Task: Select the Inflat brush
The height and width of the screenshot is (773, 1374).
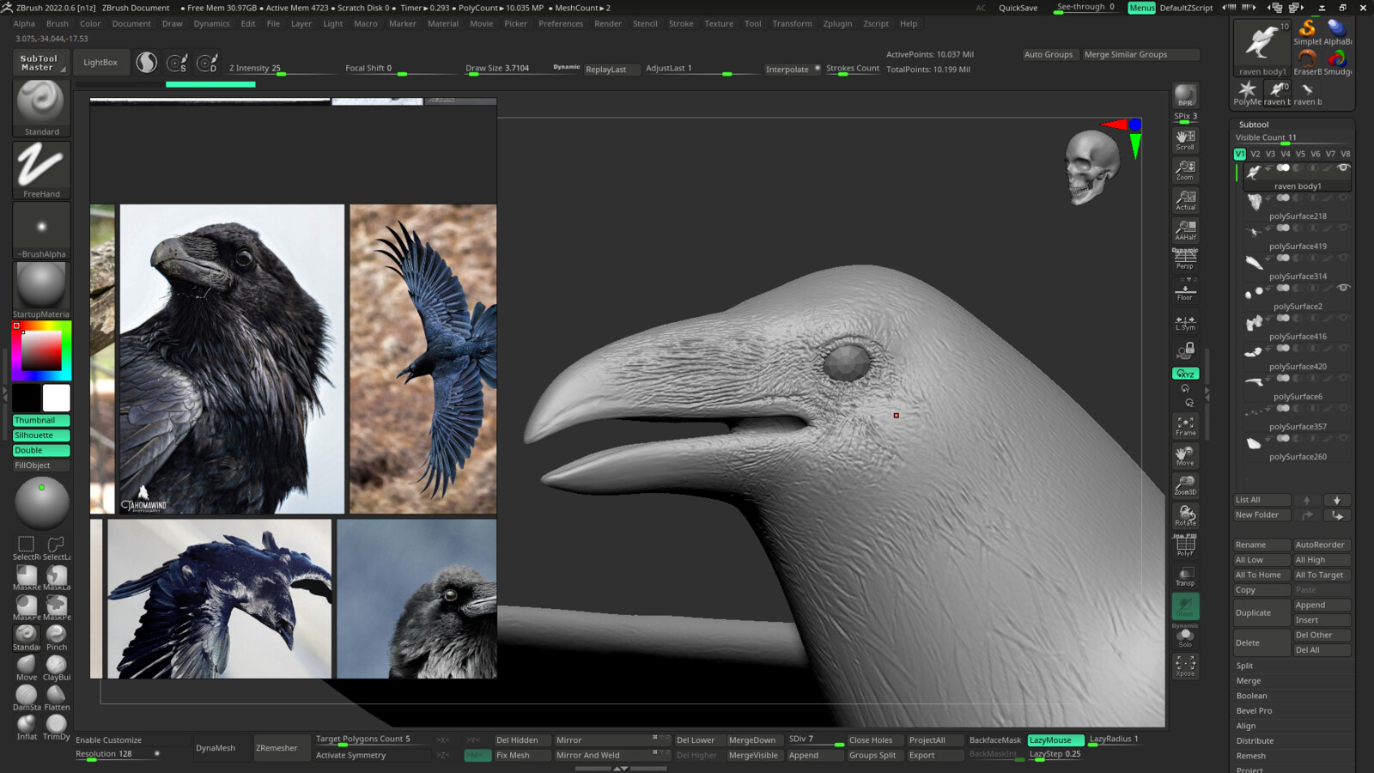Action: [27, 727]
